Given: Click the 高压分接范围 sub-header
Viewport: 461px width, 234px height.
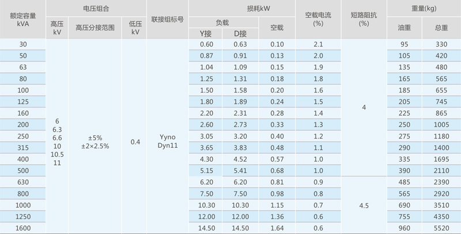Looking at the screenshot, I should (x=96, y=28).
